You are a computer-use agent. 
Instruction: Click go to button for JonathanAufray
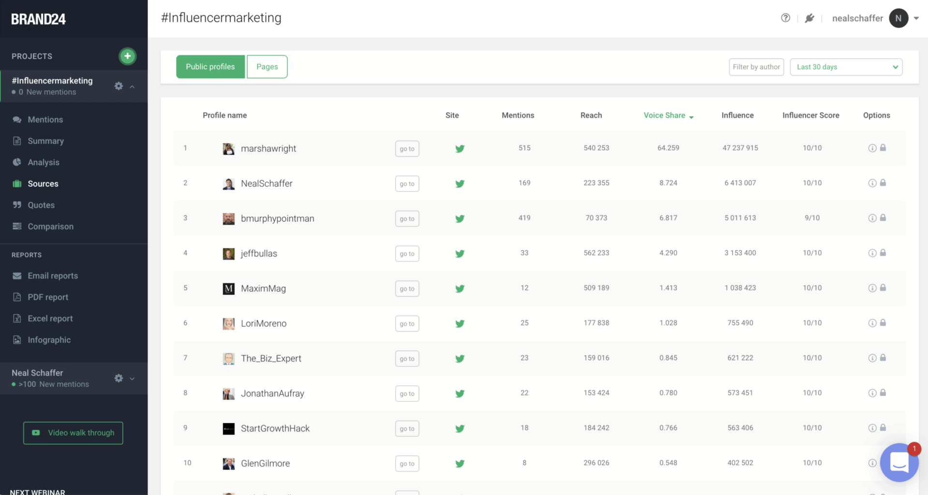(407, 393)
